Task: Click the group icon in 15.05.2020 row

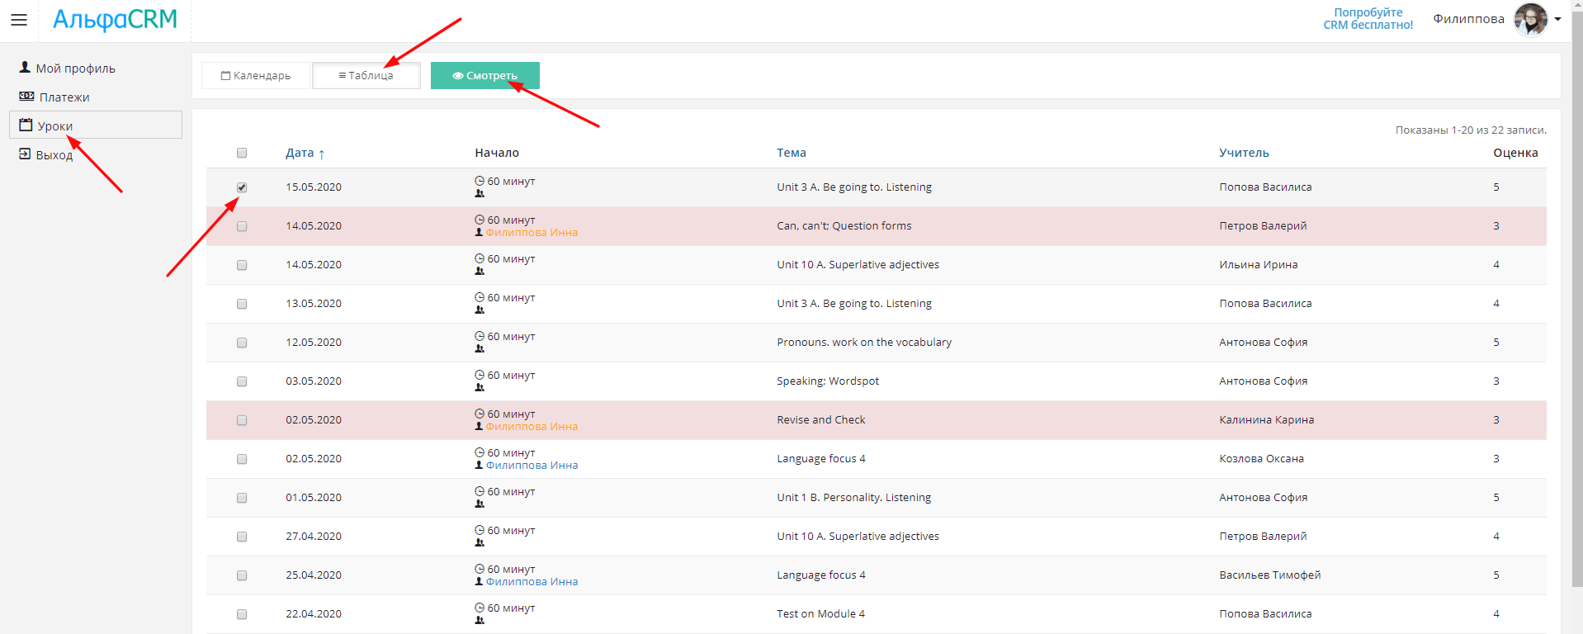Action: [480, 194]
